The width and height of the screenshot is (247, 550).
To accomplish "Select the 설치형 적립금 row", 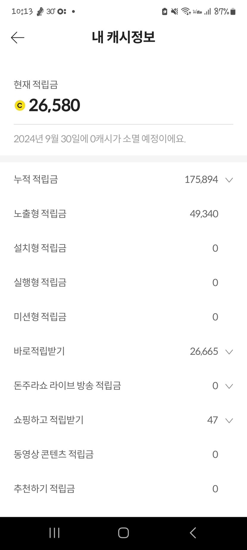I will (x=123, y=248).
